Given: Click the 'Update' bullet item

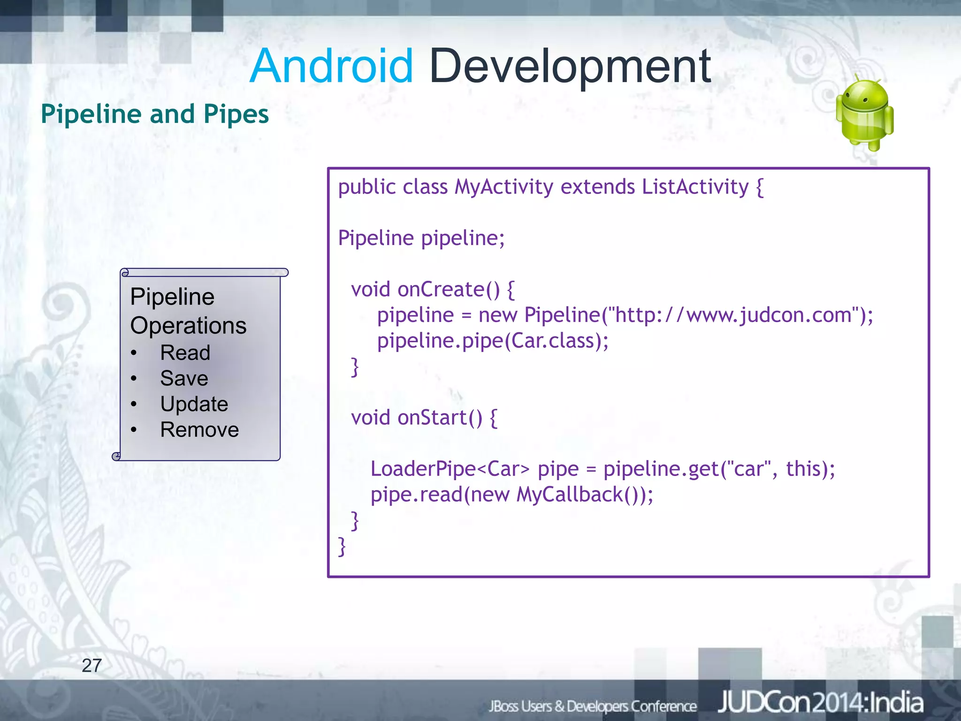Looking at the screenshot, I should click(194, 404).
